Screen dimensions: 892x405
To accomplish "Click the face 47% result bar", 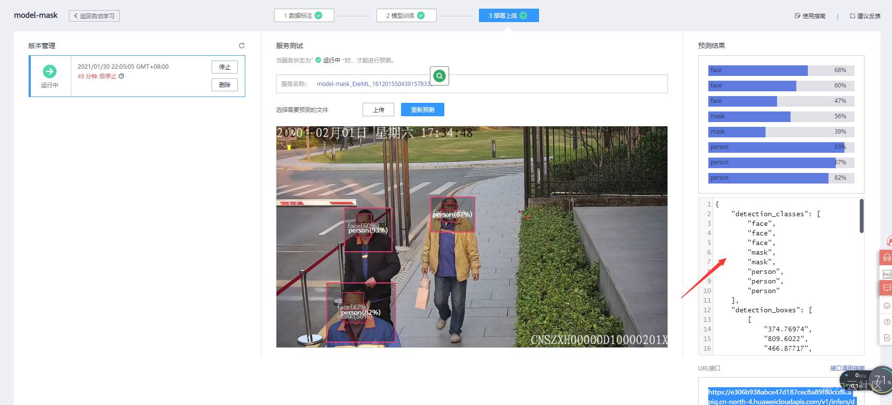I will pos(781,101).
